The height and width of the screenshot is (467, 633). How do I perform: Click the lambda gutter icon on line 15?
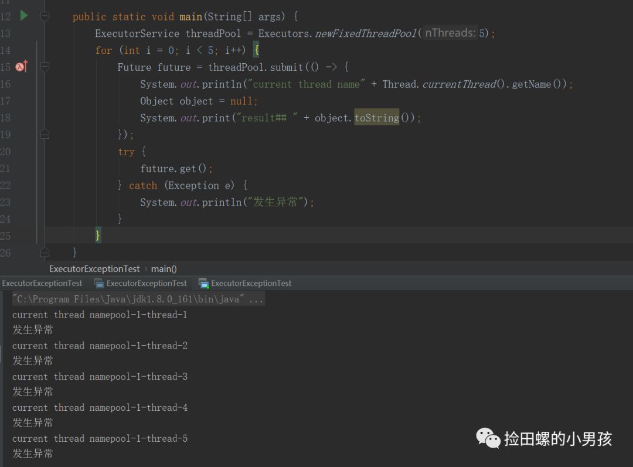coord(21,66)
